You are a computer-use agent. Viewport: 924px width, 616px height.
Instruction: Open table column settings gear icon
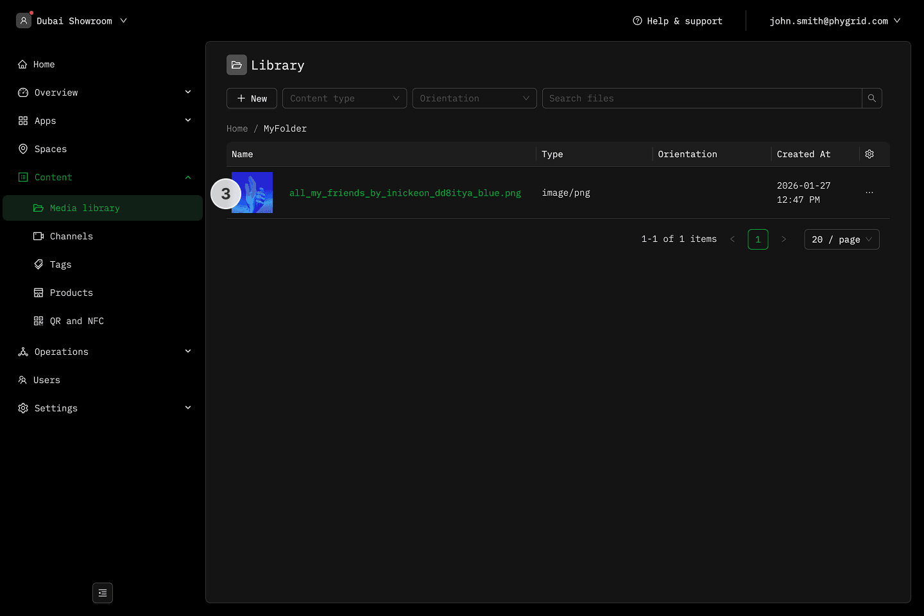[x=869, y=154]
